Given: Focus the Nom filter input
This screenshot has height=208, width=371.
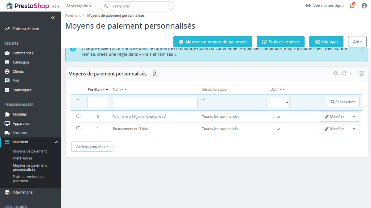Looking at the screenshot, I should point(155,102).
